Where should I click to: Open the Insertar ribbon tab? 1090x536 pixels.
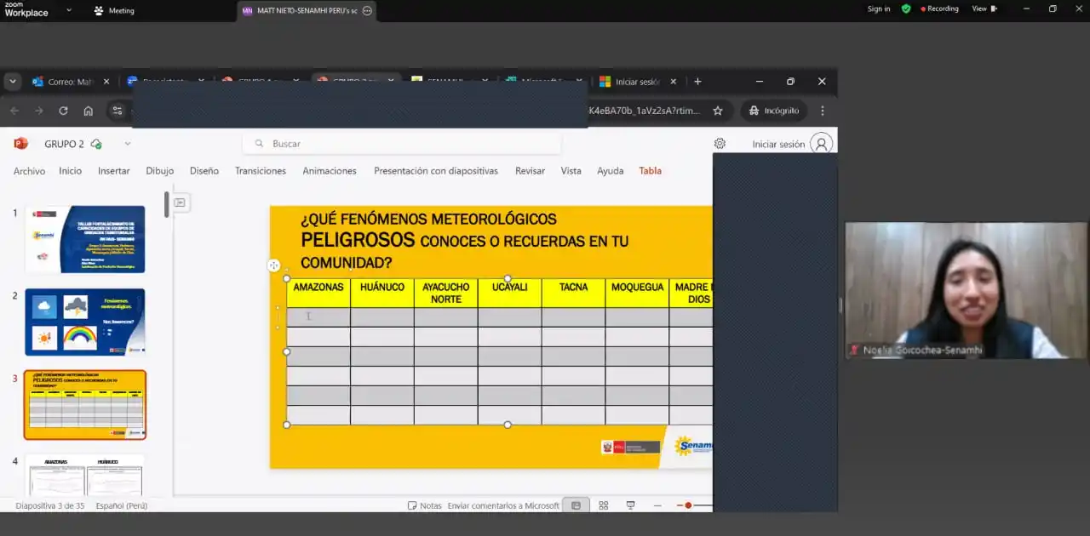114,171
